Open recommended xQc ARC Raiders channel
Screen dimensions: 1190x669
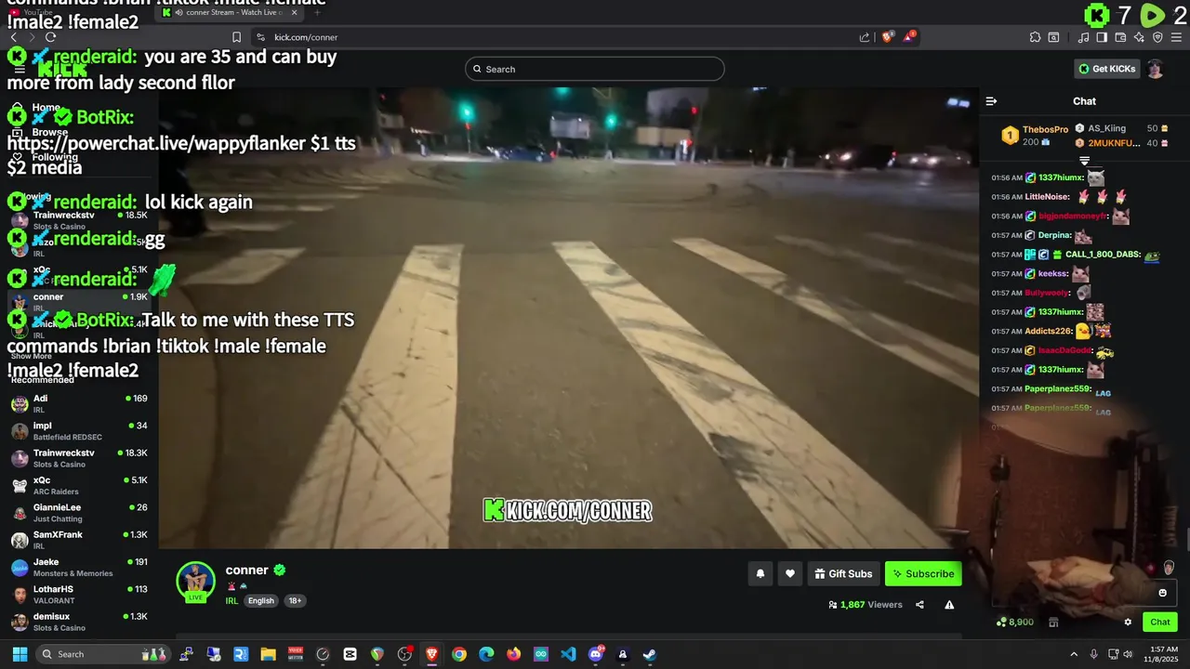click(x=79, y=485)
